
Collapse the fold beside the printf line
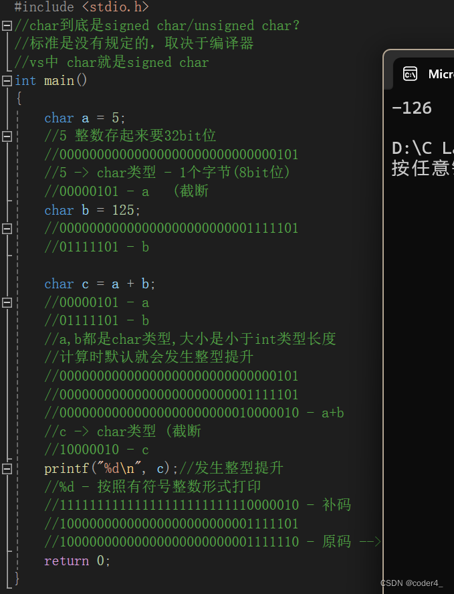click(x=7, y=469)
